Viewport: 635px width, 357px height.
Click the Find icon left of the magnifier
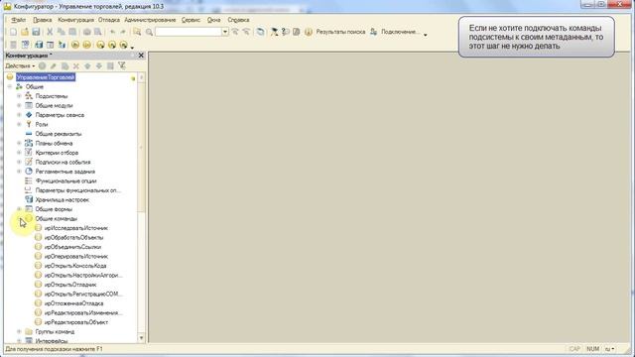(x=137, y=32)
